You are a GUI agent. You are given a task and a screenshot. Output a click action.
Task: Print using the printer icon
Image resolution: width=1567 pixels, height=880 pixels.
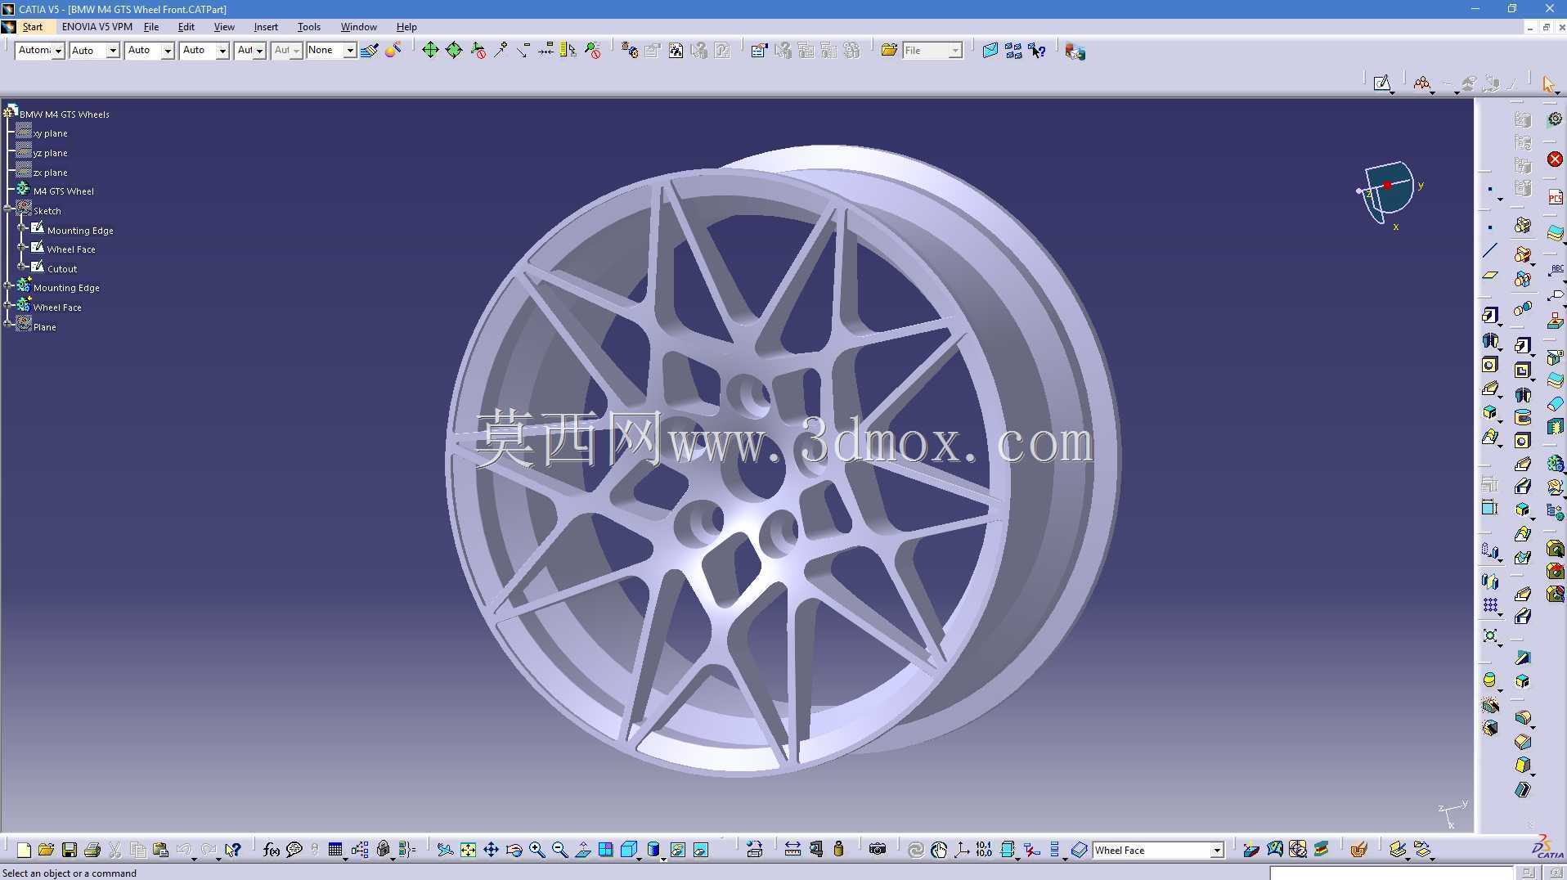[x=92, y=851]
